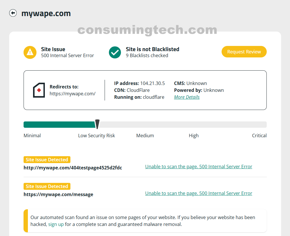The width and height of the screenshot is (290, 236).
Task: Click the back arrow next to mywape.com
Action: (x=13, y=13)
